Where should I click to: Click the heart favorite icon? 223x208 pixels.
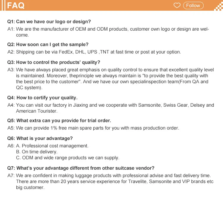coord(177,6)
